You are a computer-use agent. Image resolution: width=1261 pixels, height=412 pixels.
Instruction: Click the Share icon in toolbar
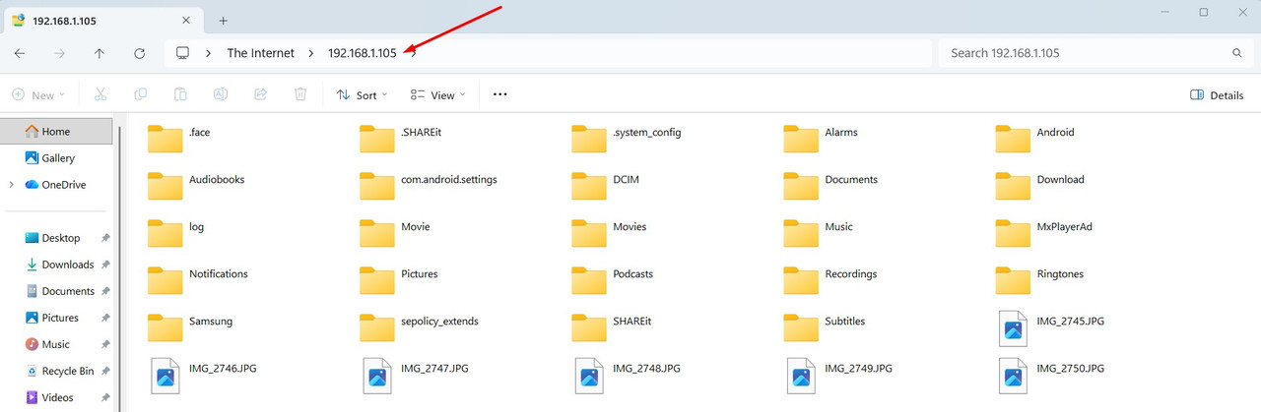click(x=260, y=94)
